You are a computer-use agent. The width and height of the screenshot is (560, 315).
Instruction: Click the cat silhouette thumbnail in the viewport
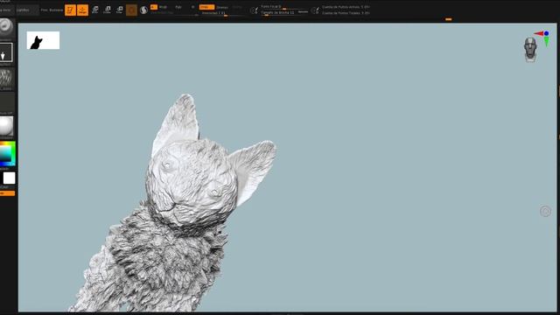(43, 40)
